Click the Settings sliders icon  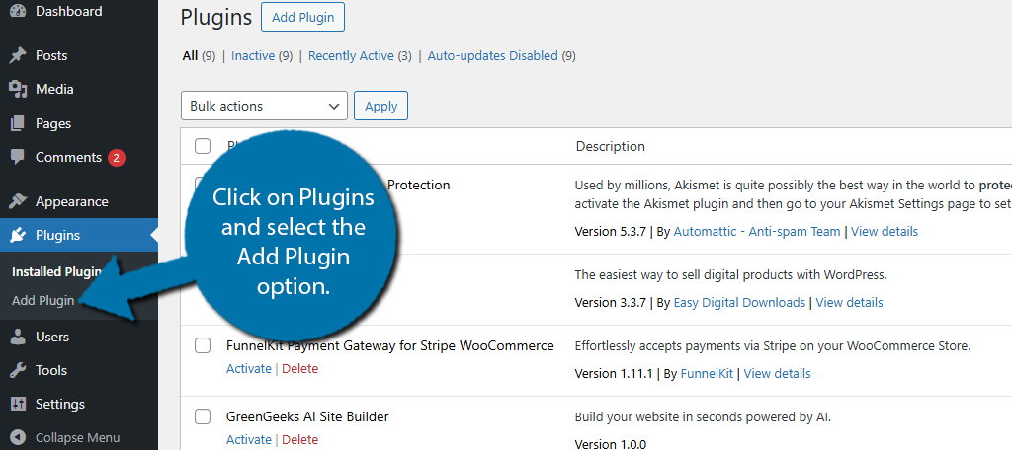pyautogui.click(x=18, y=405)
